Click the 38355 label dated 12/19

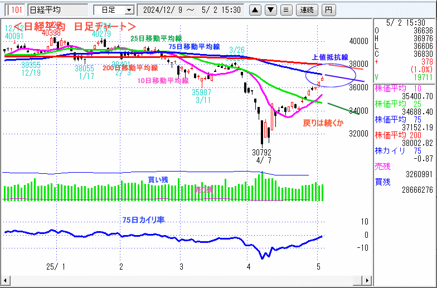[x=31, y=65]
